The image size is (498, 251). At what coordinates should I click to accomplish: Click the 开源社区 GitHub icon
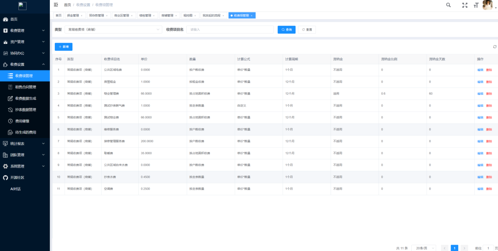click(x=6, y=177)
